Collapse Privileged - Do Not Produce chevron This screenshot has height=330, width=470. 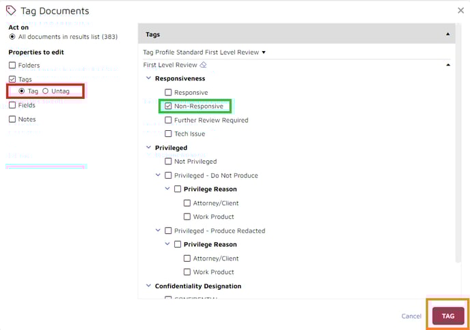(x=158, y=175)
